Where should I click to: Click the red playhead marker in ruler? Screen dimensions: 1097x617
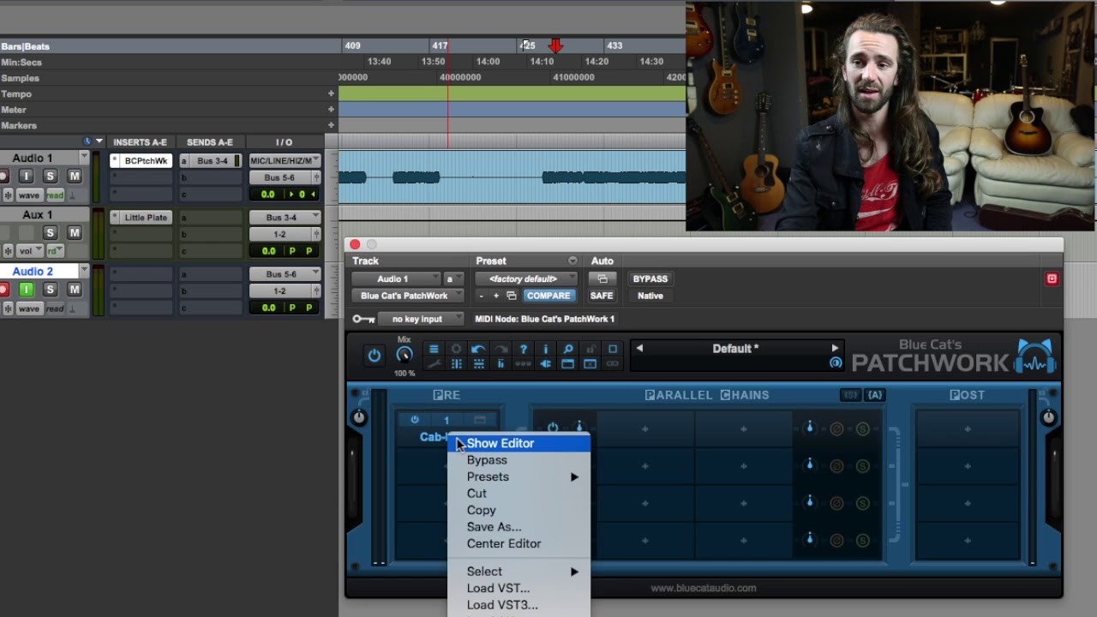(x=555, y=45)
